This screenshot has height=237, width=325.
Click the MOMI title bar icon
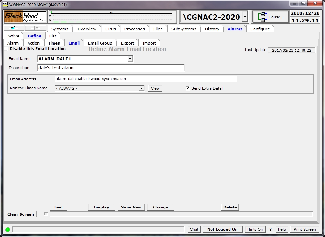[5, 4]
